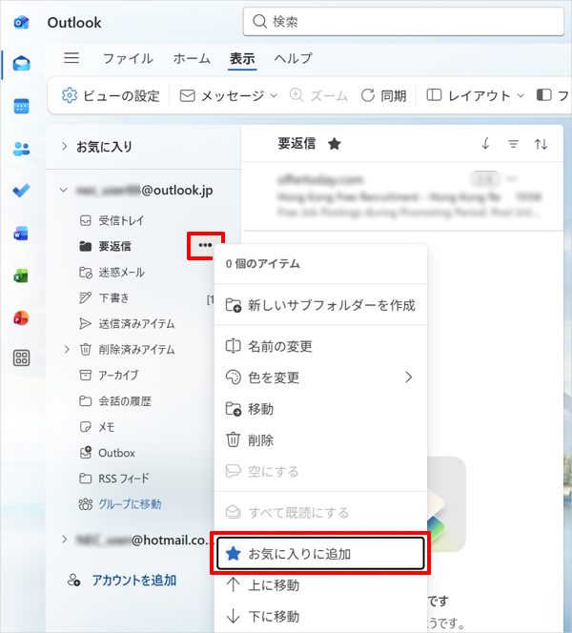Screen dimensions: 572x633
Task: Choose 上に移動 from context menu
Action: click(320, 585)
